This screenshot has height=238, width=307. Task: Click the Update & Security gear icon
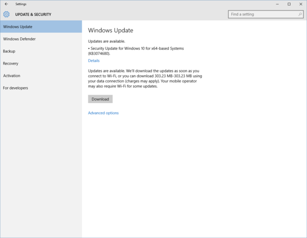point(6,14)
